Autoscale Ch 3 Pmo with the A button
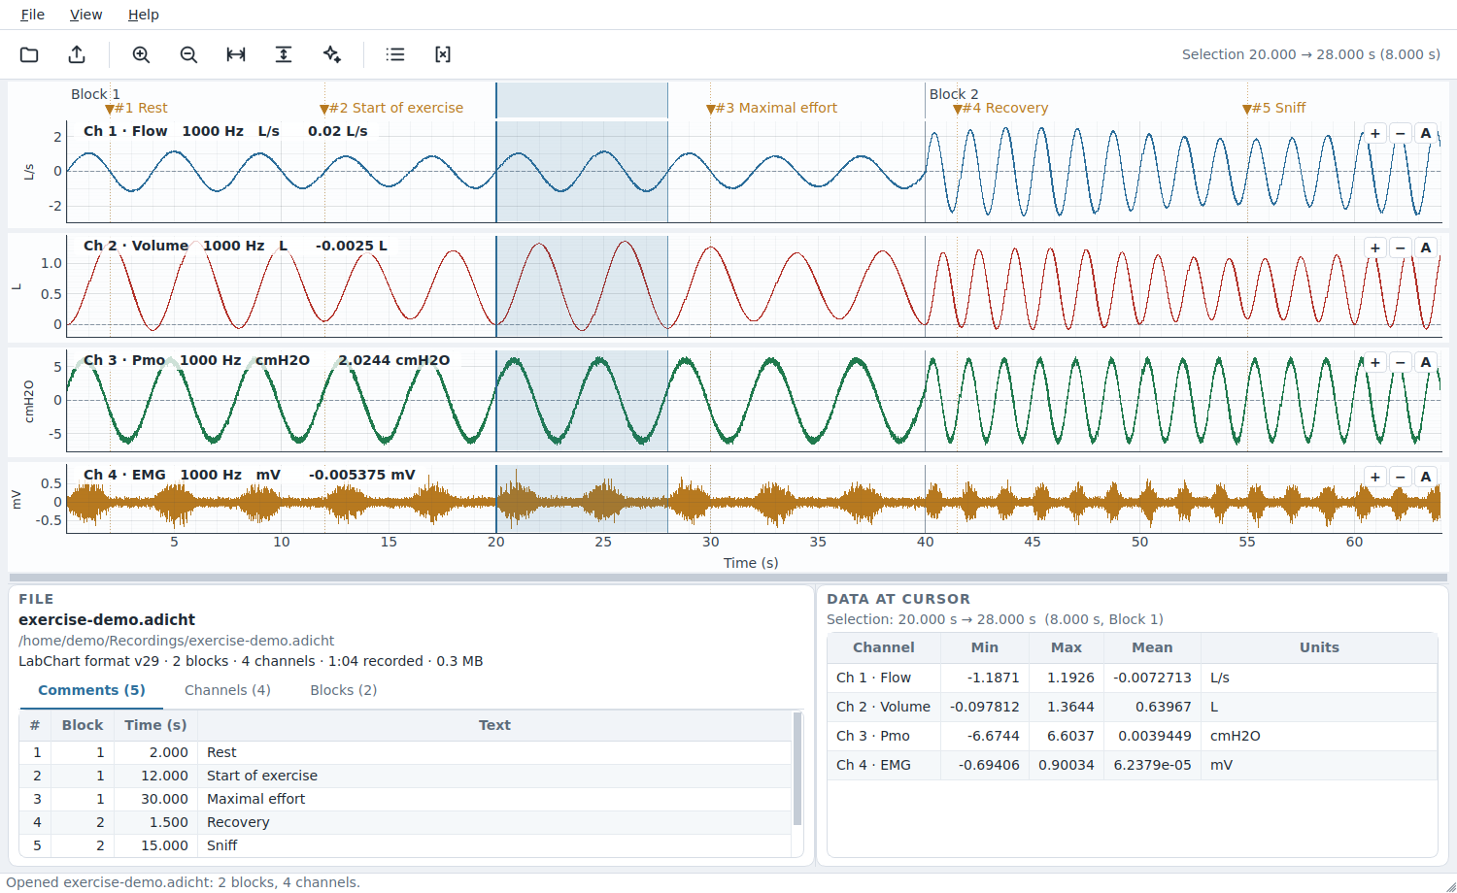The width and height of the screenshot is (1457, 893). (x=1426, y=362)
